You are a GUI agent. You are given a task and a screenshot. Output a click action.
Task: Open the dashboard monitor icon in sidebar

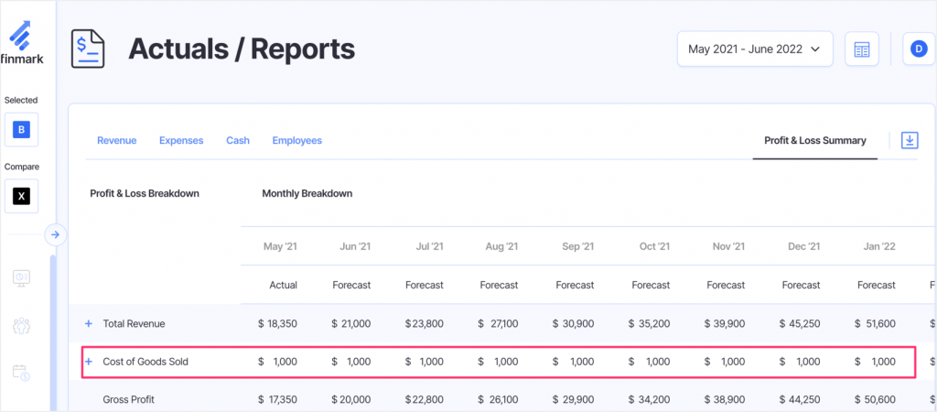(22, 278)
